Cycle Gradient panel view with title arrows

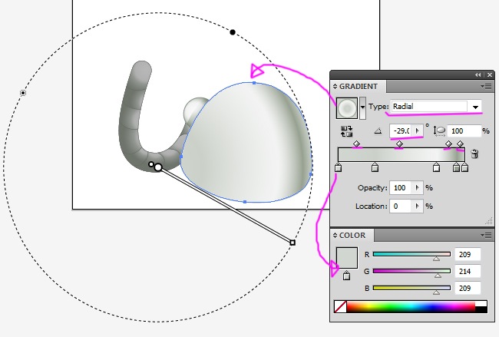[335, 87]
